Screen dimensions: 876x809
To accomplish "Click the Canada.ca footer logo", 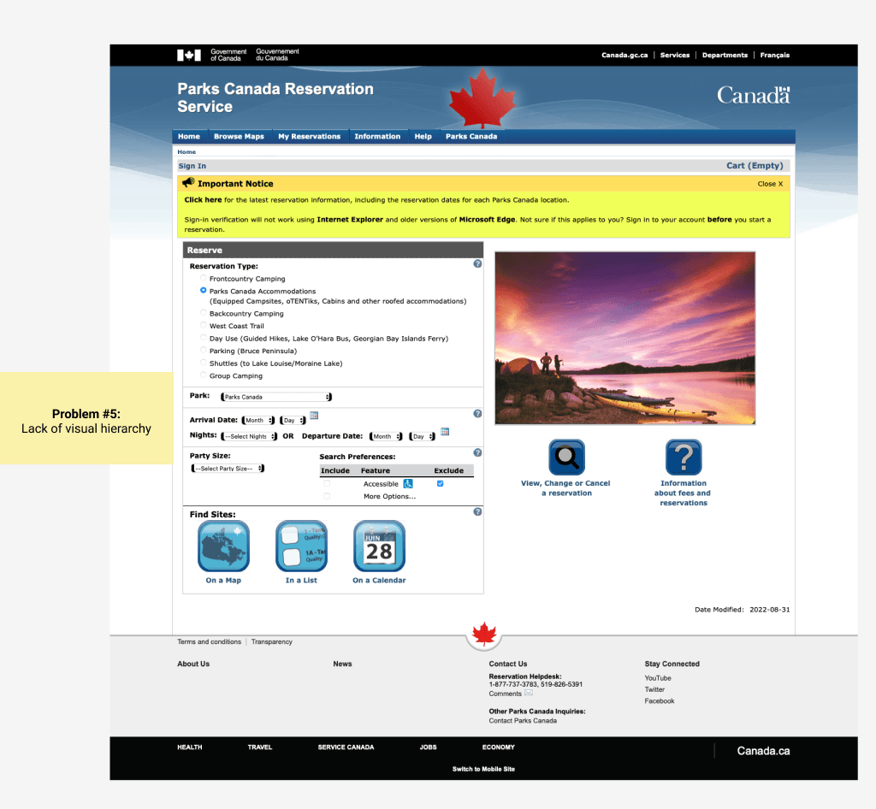I will (763, 751).
